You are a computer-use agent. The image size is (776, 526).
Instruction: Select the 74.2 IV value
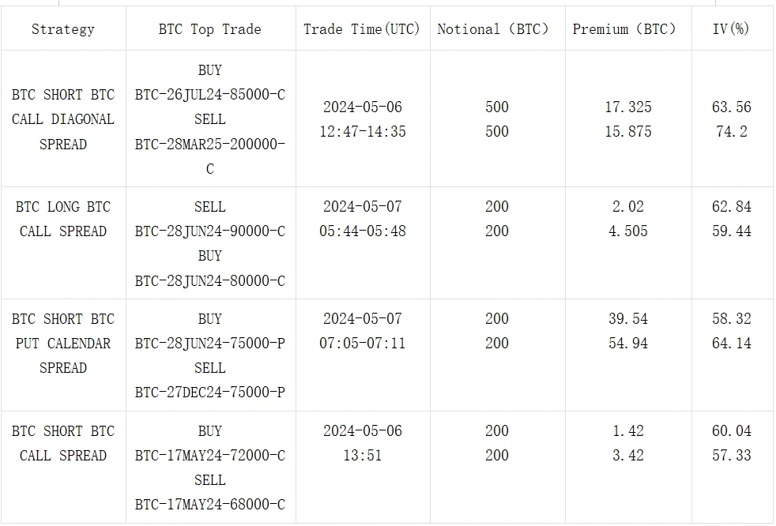732,132
